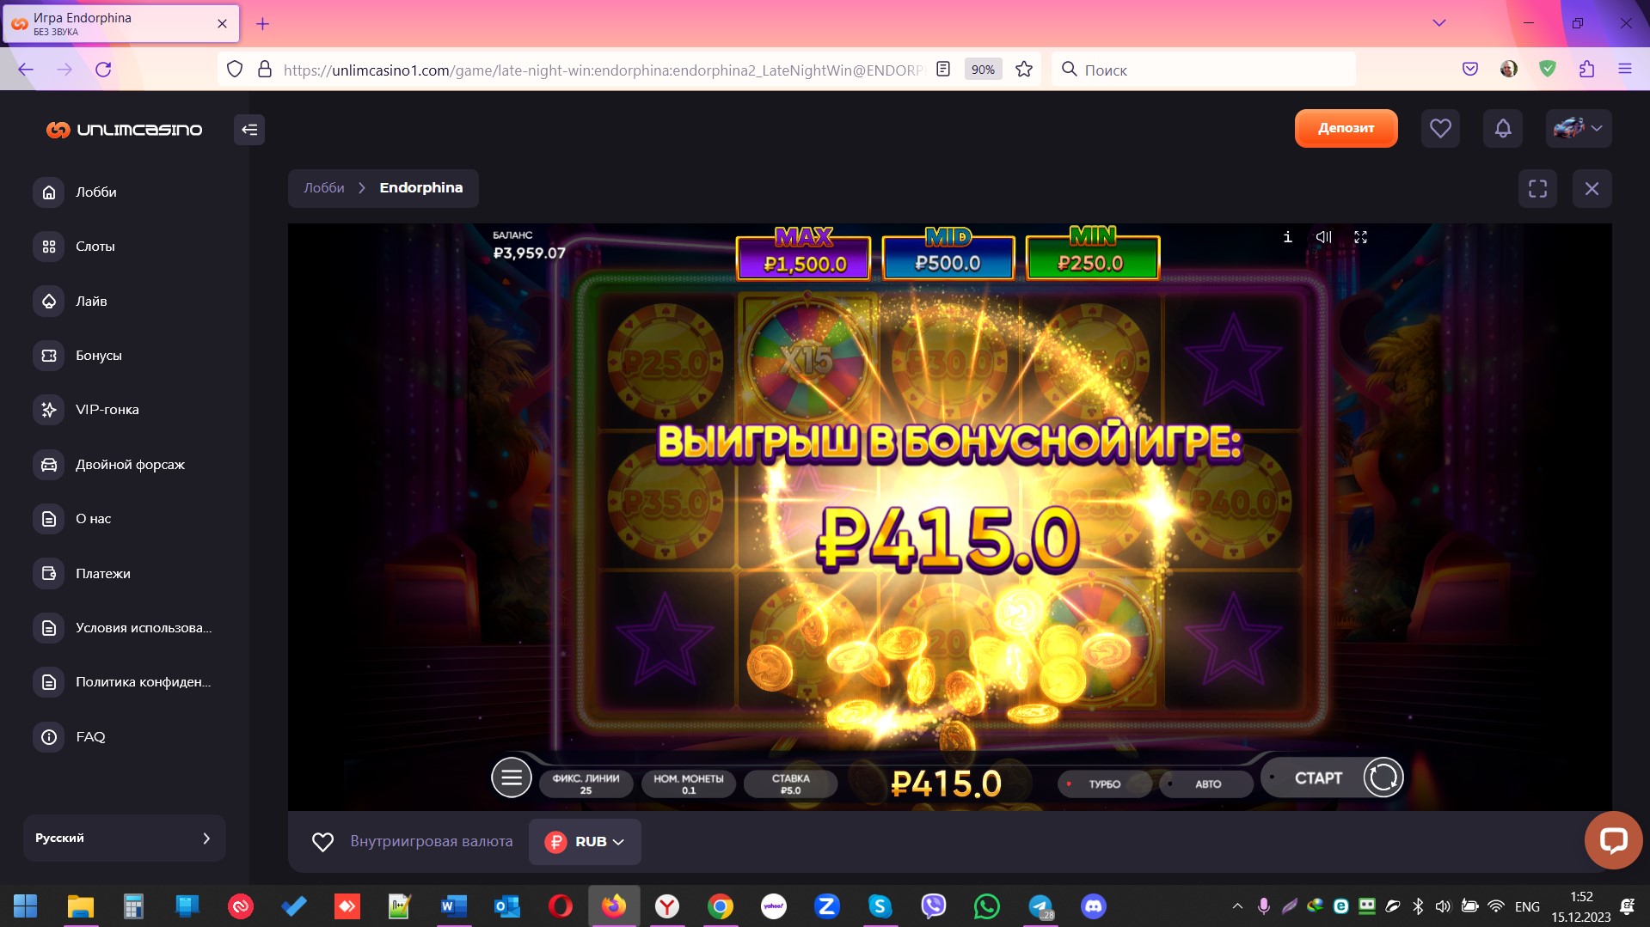Screen dimensions: 1650x927
Task: Go back in browser history
Action: coord(26,70)
